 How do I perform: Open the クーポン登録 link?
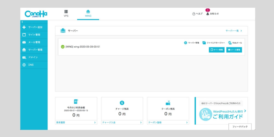point(155,122)
